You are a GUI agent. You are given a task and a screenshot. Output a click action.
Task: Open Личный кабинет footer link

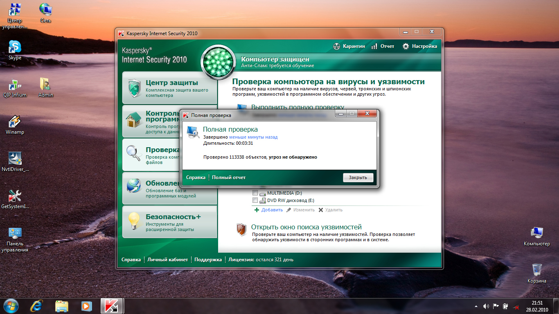pos(168,260)
